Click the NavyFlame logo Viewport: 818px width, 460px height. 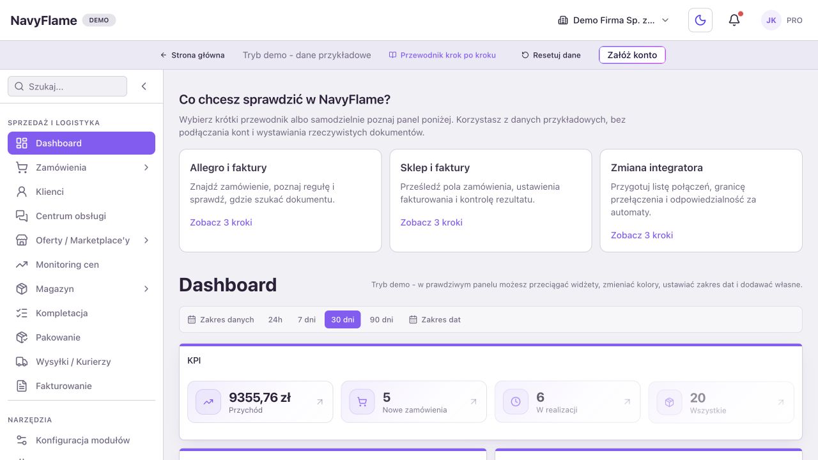point(43,20)
